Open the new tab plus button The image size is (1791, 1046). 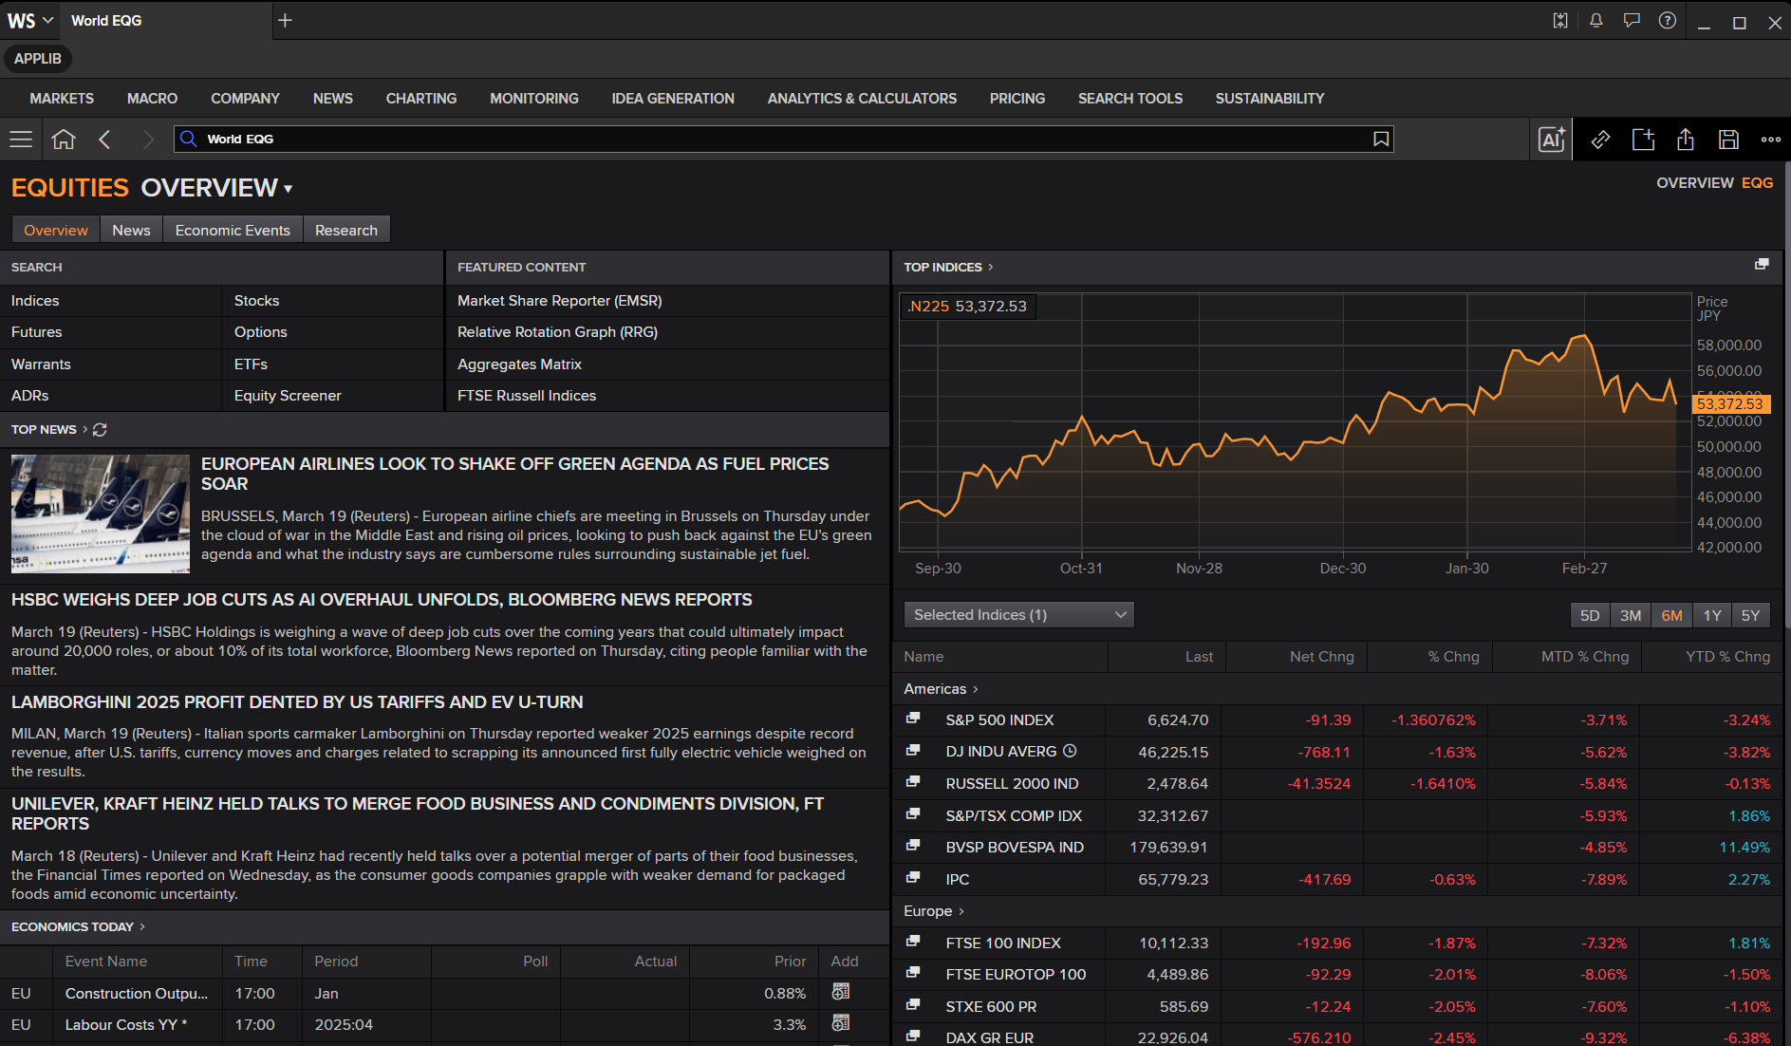(x=285, y=20)
